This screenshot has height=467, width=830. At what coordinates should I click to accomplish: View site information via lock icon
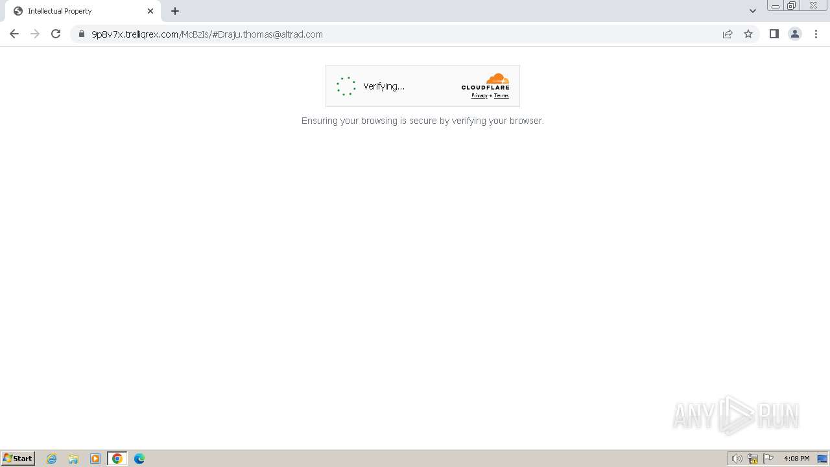pyautogui.click(x=82, y=34)
